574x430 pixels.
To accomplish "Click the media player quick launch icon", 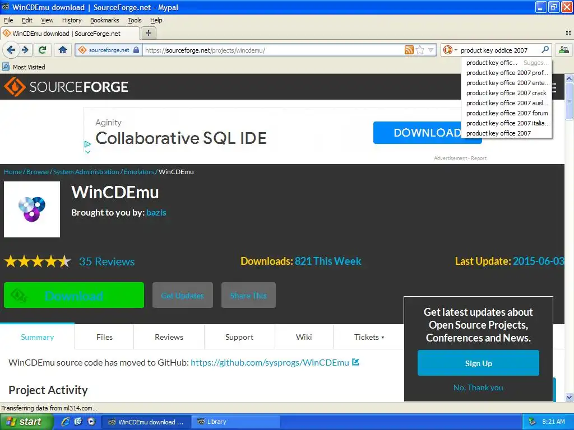I will (x=91, y=422).
